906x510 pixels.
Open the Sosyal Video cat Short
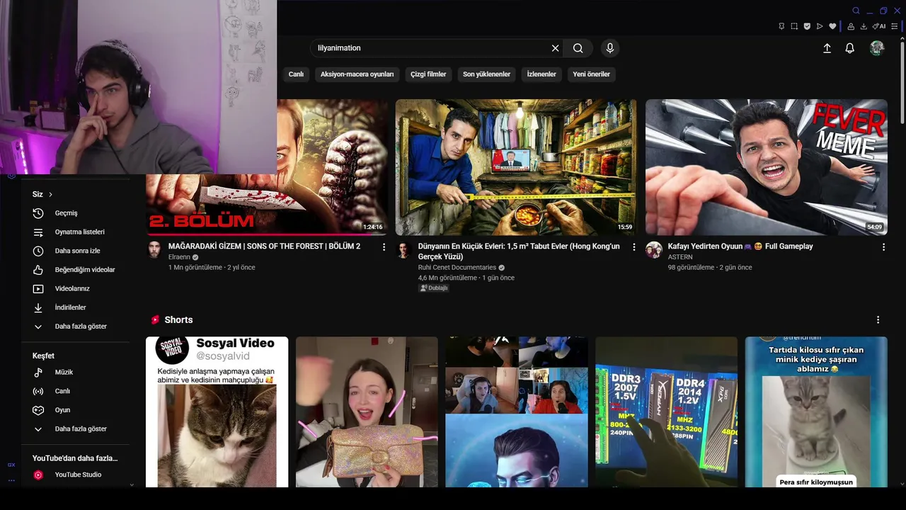coord(217,412)
